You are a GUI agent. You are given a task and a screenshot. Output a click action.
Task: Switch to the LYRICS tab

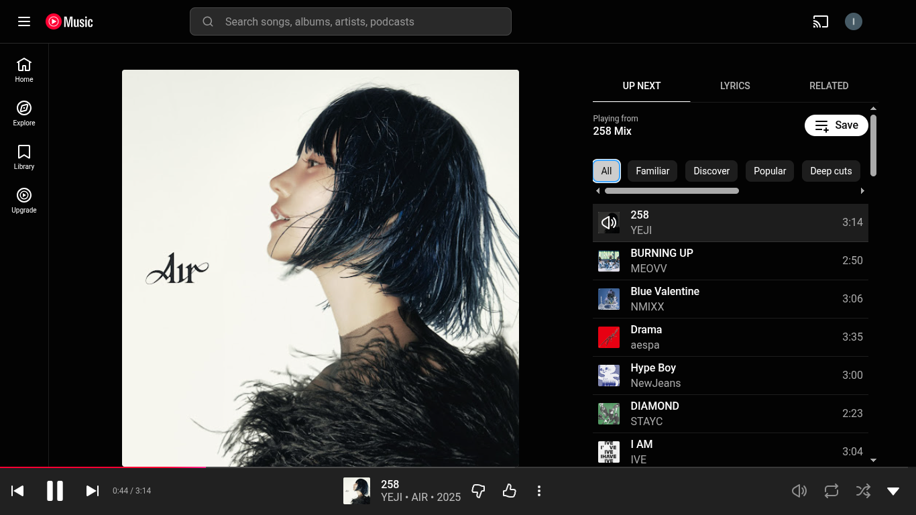pos(735,86)
